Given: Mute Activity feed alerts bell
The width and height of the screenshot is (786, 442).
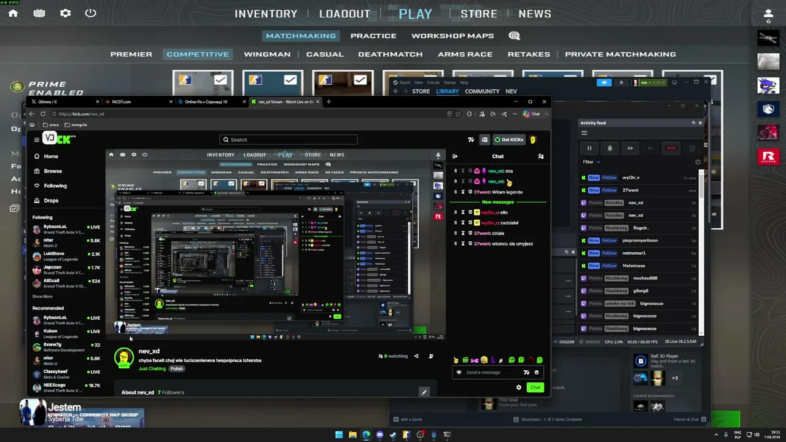Looking at the screenshot, I should coord(610,148).
